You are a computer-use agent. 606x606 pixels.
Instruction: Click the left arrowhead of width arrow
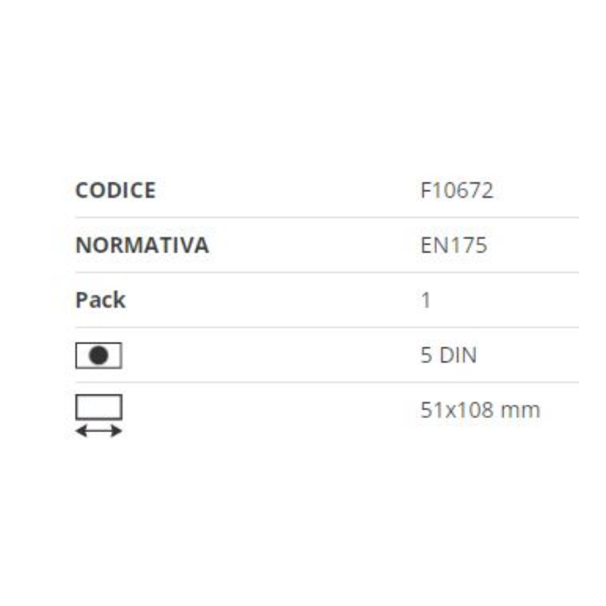(81, 430)
